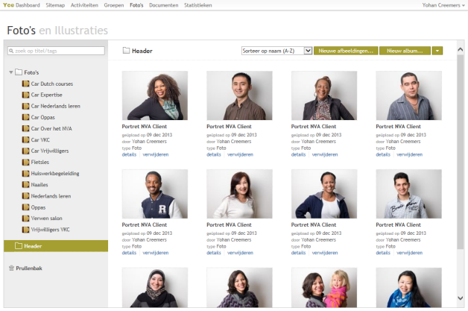The image size is (468, 311).
Task: Click the Yoo logo icon
Action: (8, 5)
